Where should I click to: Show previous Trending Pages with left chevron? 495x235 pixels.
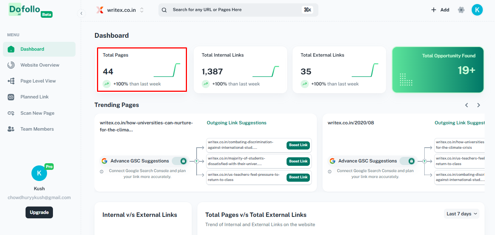coord(467,105)
